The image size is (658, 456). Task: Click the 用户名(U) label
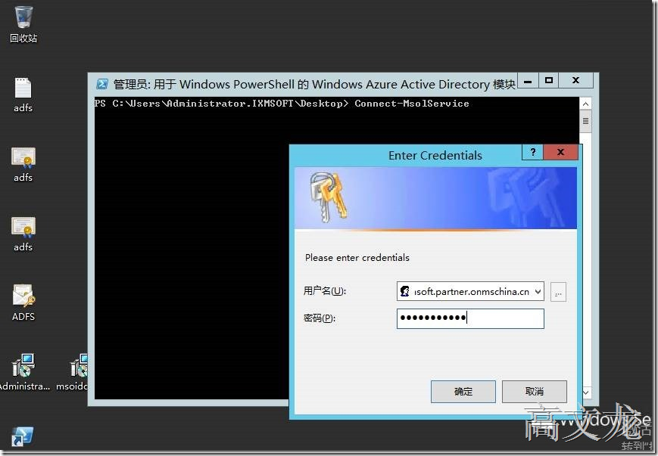click(325, 291)
